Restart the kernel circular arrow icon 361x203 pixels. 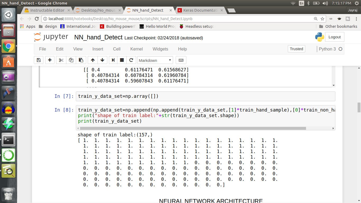131,60
